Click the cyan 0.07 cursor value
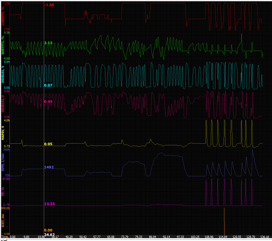The image size is (272, 241). pyautogui.click(x=48, y=85)
